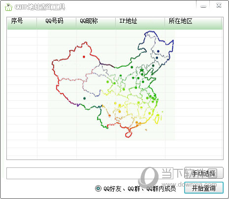
Task: Click the upper blue dot in Heilongjiang
Action: pos(158,51)
